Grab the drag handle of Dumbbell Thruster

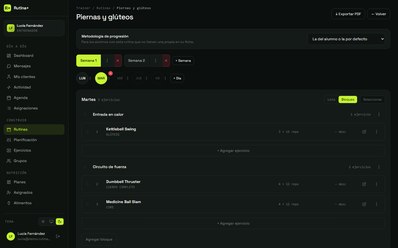(x=87, y=184)
